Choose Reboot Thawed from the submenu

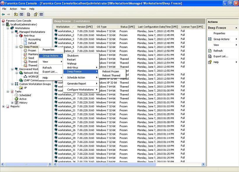click(112, 75)
